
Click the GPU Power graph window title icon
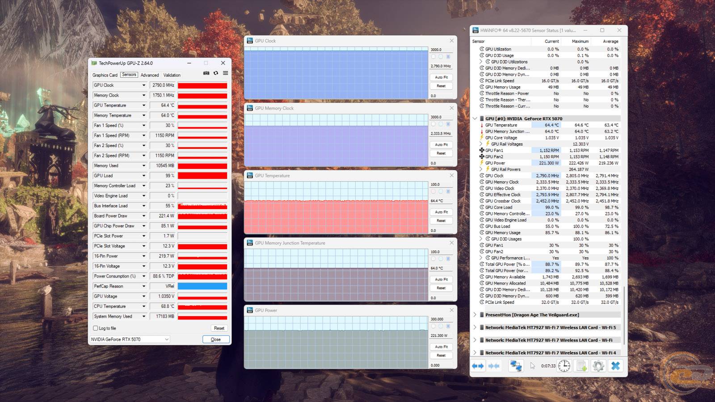(x=250, y=310)
